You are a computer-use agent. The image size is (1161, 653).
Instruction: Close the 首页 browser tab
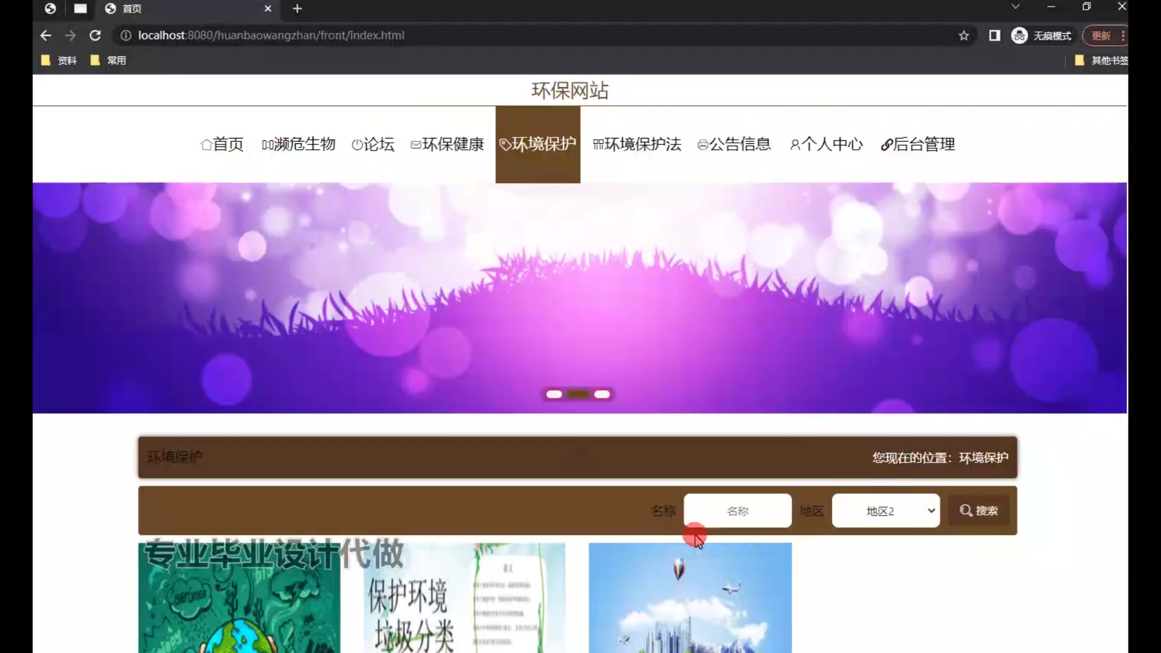(x=268, y=8)
